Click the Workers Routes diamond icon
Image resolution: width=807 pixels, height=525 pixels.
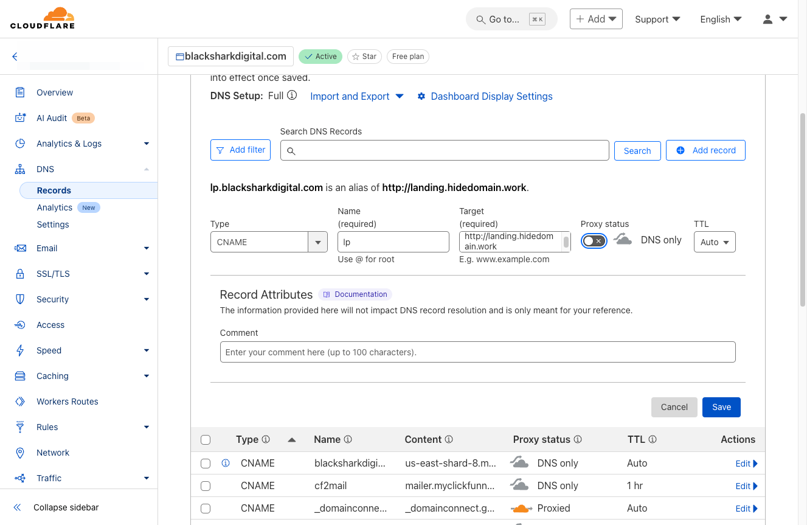20,402
